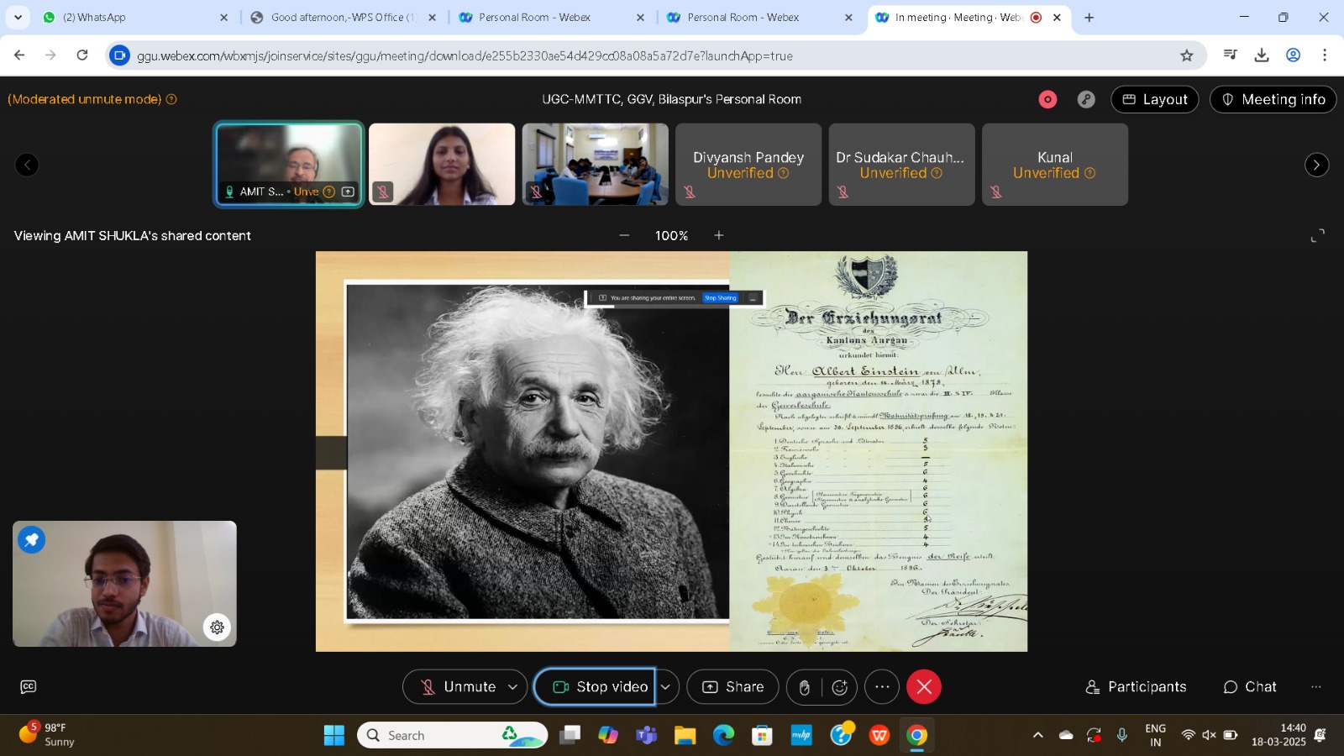Open taskbar weather widget 98°F Sunny
1344x756 pixels.
point(47,735)
